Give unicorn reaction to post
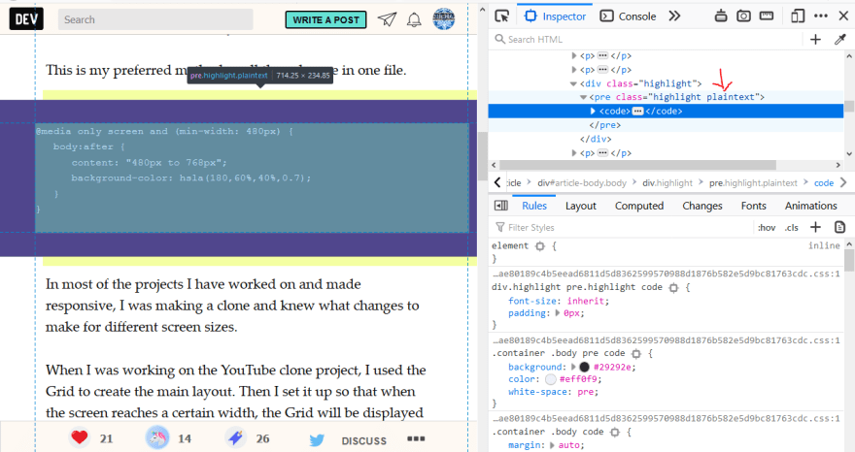Viewport: 855px width, 452px height. 157,437
